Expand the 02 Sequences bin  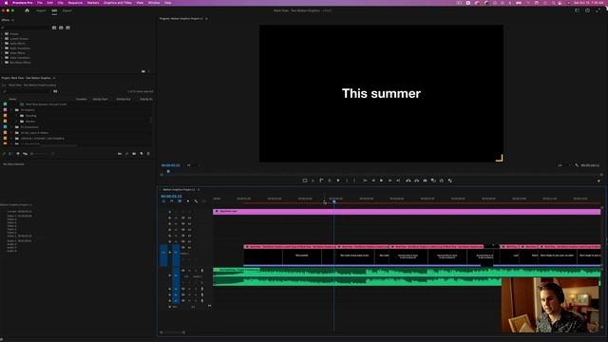11,126
